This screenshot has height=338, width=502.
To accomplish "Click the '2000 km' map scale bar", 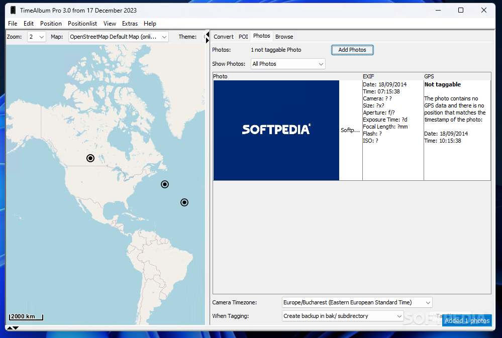I will (26, 316).
